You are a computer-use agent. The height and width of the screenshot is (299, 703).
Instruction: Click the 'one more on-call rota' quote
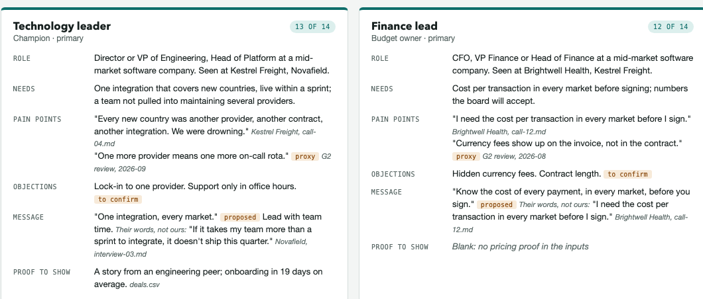point(192,156)
